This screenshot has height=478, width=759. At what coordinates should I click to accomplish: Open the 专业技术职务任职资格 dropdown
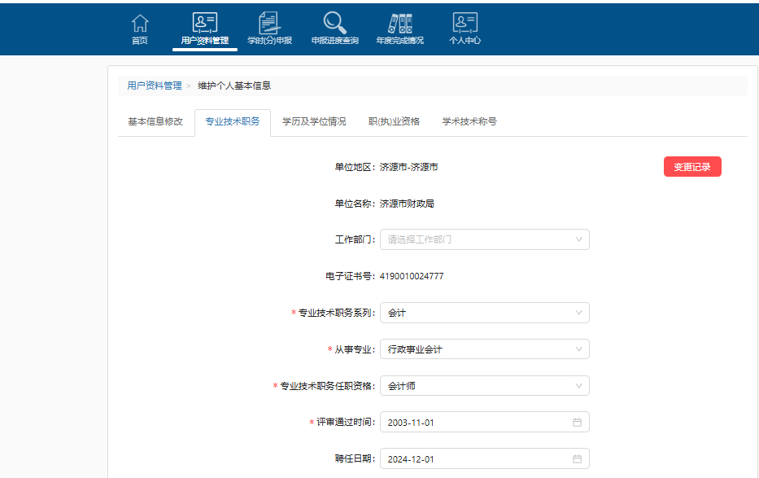pyautogui.click(x=484, y=386)
